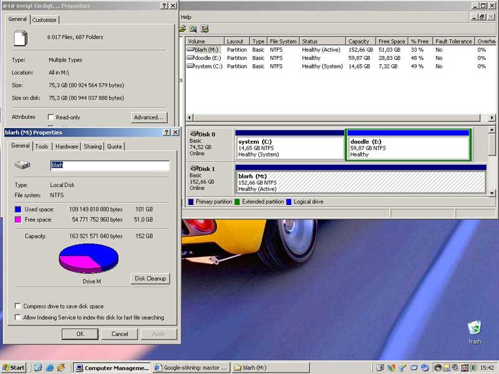Switch to the Customize tab
Image resolution: width=499 pixels, height=374 pixels.
click(x=44, y=20)
